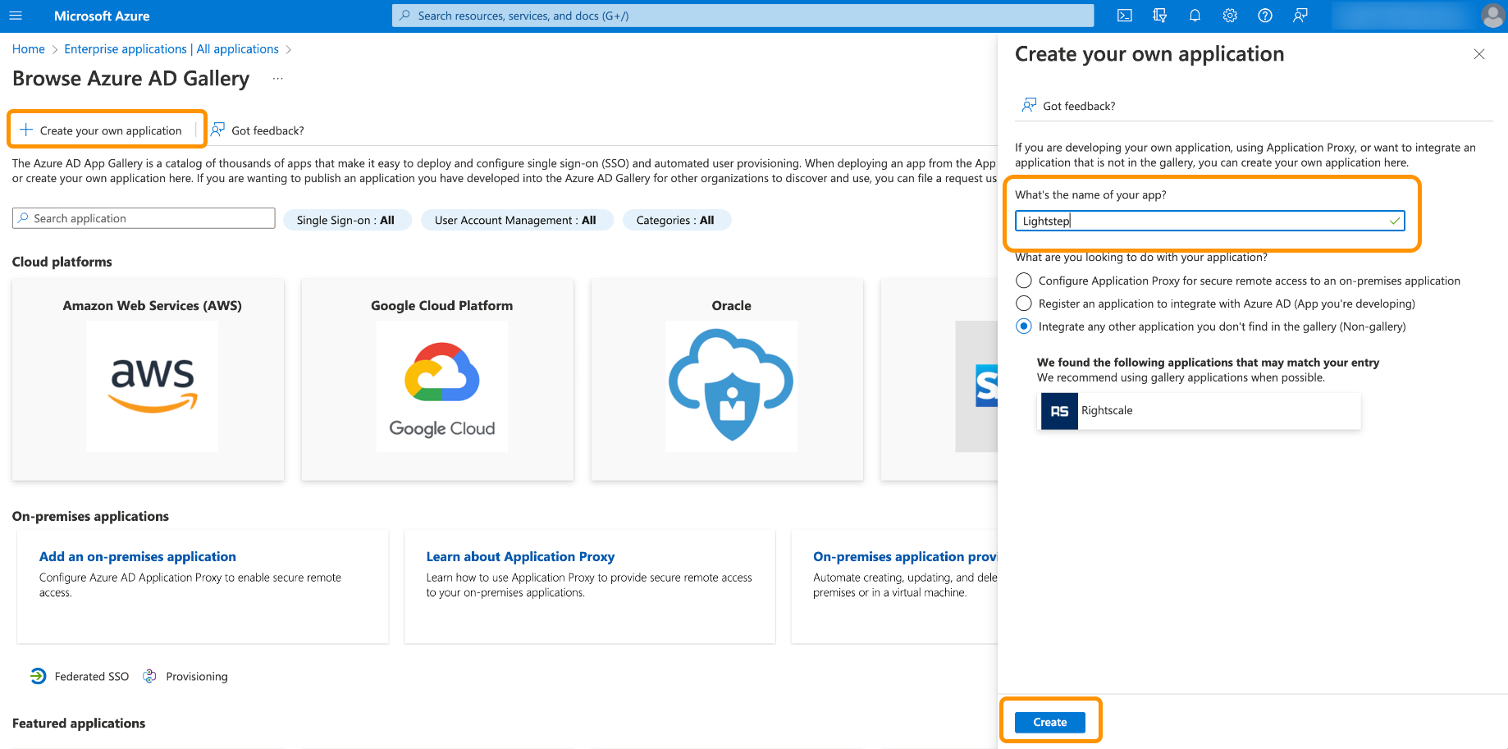Open Learn about Application Proxy link
Screen dimensions: 1508x749
pyautogui.click(x=520, y=556)
